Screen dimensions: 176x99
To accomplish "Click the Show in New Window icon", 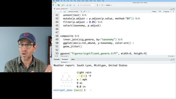I will click(x=61, y=12).
